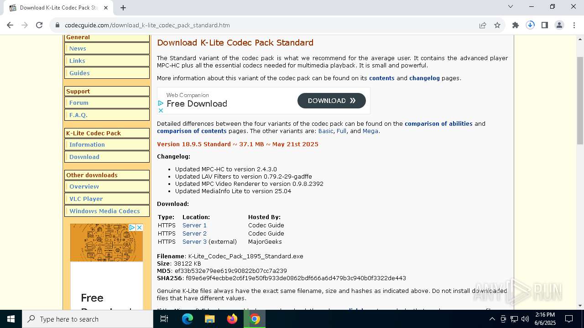The height and width of the screenshot is (328, 584).
Task: Launch Firefox from the taskbar
Action: click(x=232, y=319)
